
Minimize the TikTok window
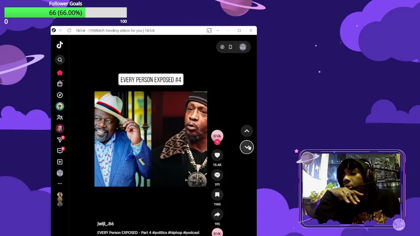227,30
